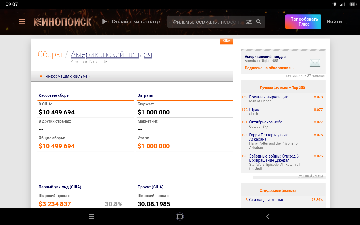The height and width of the screenshot is (225, 360).
Task: Click the American Ninja, 1985 subtitle under heading
Action: click(x=90, y=62)
